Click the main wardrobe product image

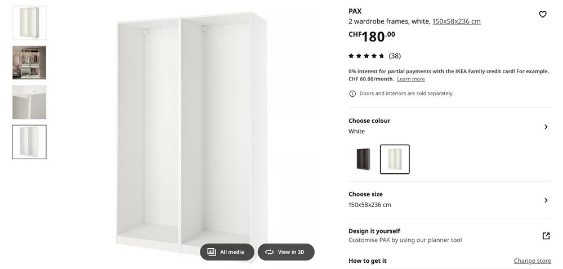click(x=192, y=133)
